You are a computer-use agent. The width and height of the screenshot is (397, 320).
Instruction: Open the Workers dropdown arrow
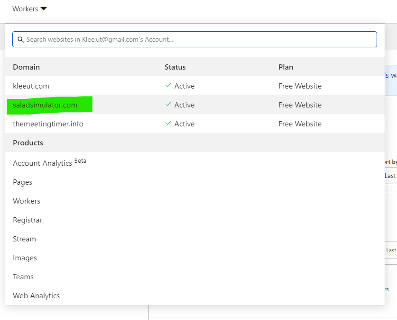44,9
